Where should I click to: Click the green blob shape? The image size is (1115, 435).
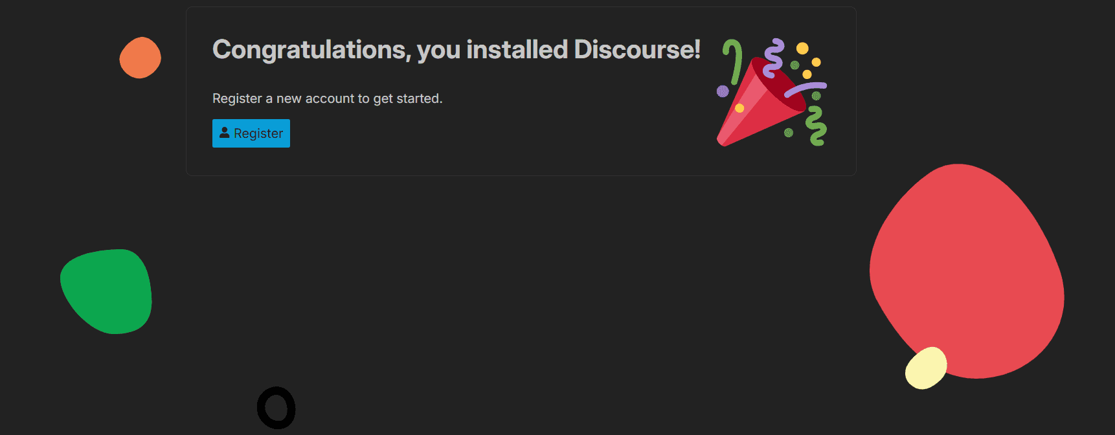[x=107, y=291]
